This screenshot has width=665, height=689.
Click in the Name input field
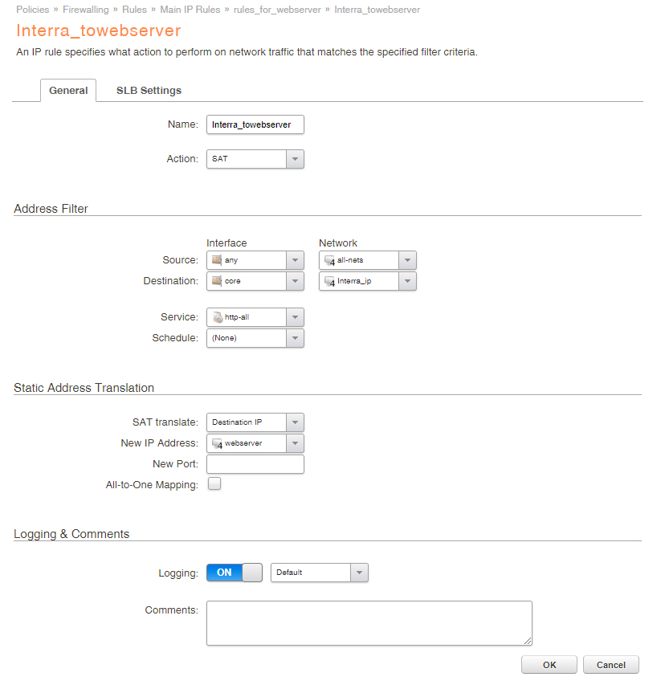(255, 124)
